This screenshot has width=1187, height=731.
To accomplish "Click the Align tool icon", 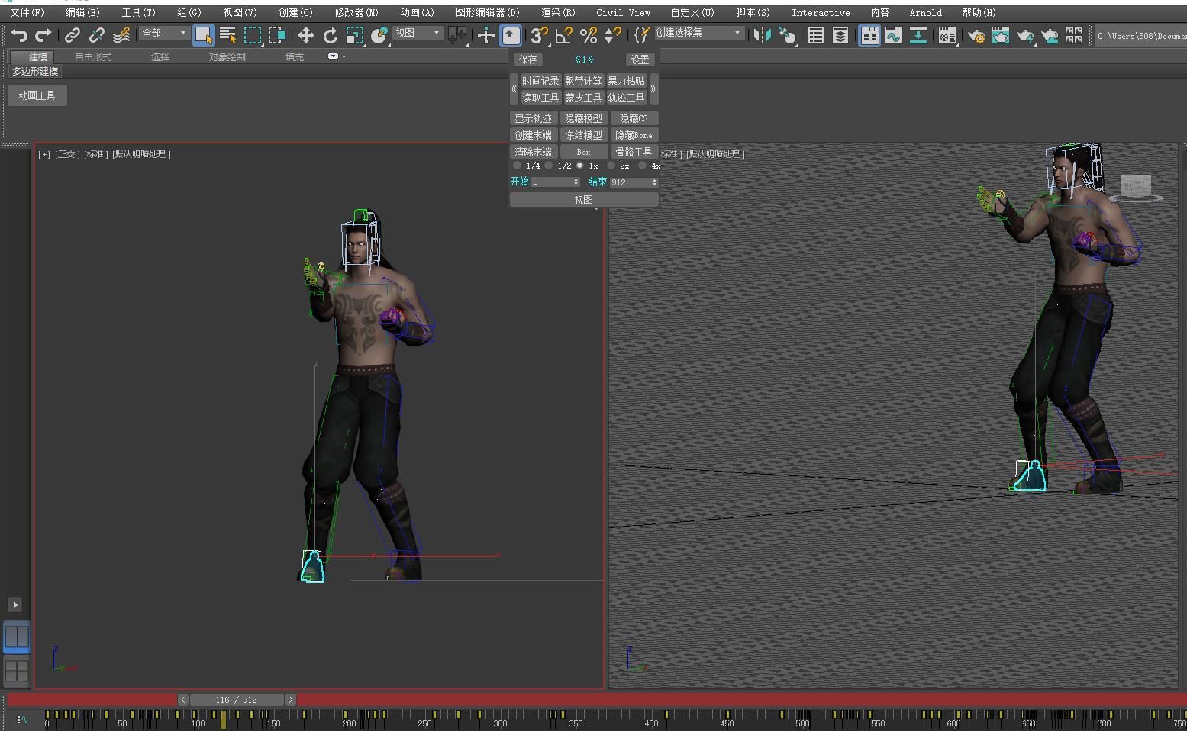I will click(786, 35).
